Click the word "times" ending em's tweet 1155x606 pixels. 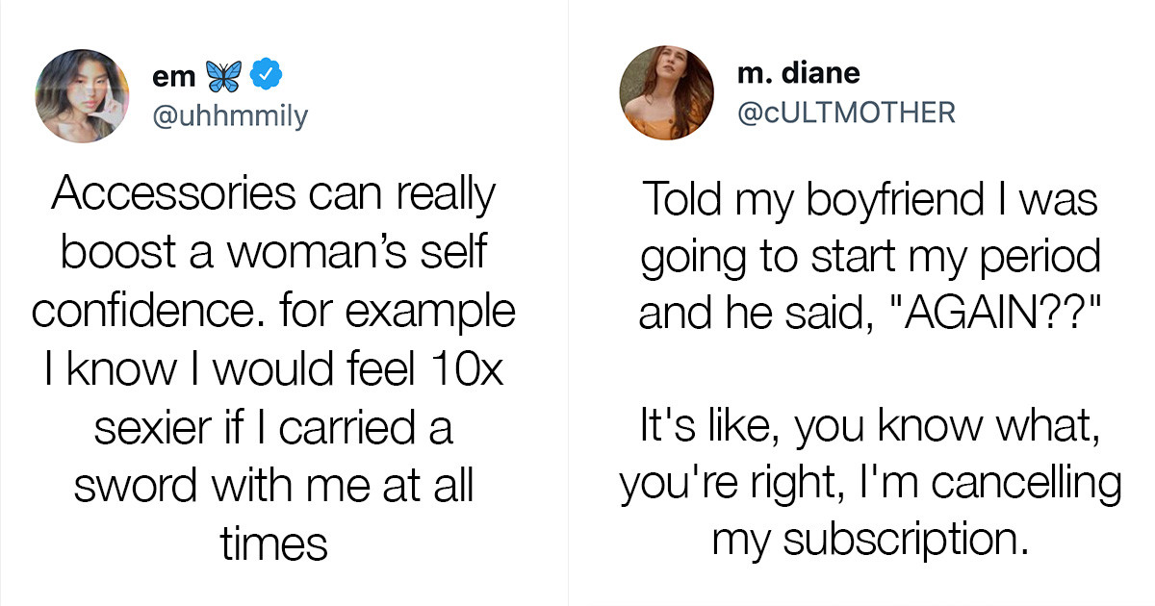tap(274, 544)
